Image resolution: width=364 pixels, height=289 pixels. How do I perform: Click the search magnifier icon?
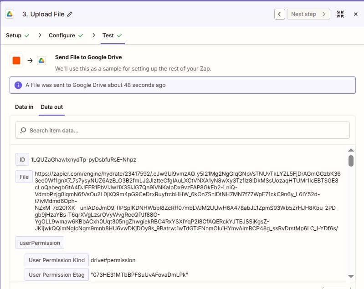click(x=23, y=130)
